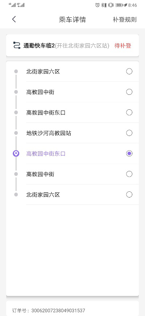
Task: Tap the route icon beside 通勤快车临2
Action: pos(17,45)
